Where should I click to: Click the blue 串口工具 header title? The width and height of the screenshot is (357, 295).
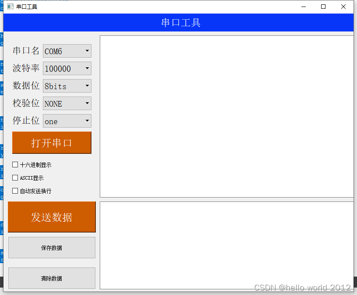point(181,23)
